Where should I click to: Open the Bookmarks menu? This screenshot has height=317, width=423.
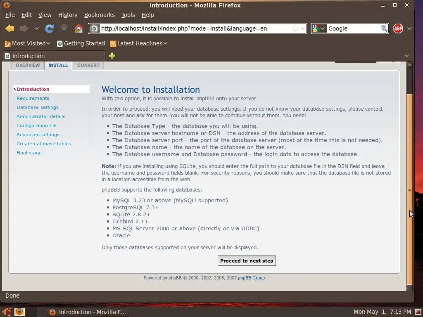click(x=99, y=15)
